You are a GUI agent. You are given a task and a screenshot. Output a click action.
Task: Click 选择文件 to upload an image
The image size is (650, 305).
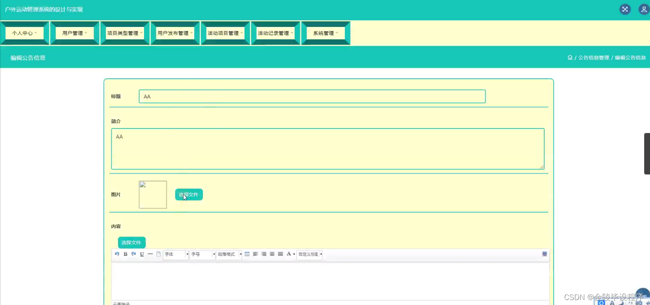[x=188, y=194]
